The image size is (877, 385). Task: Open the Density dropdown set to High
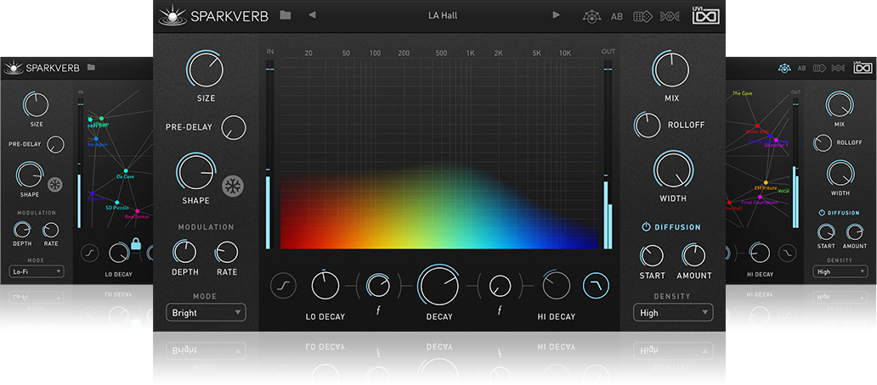tap(672, 313)
